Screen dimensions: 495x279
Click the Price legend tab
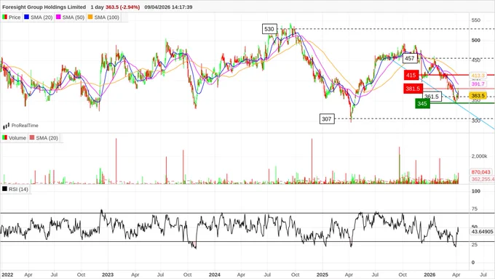[12, 17]
